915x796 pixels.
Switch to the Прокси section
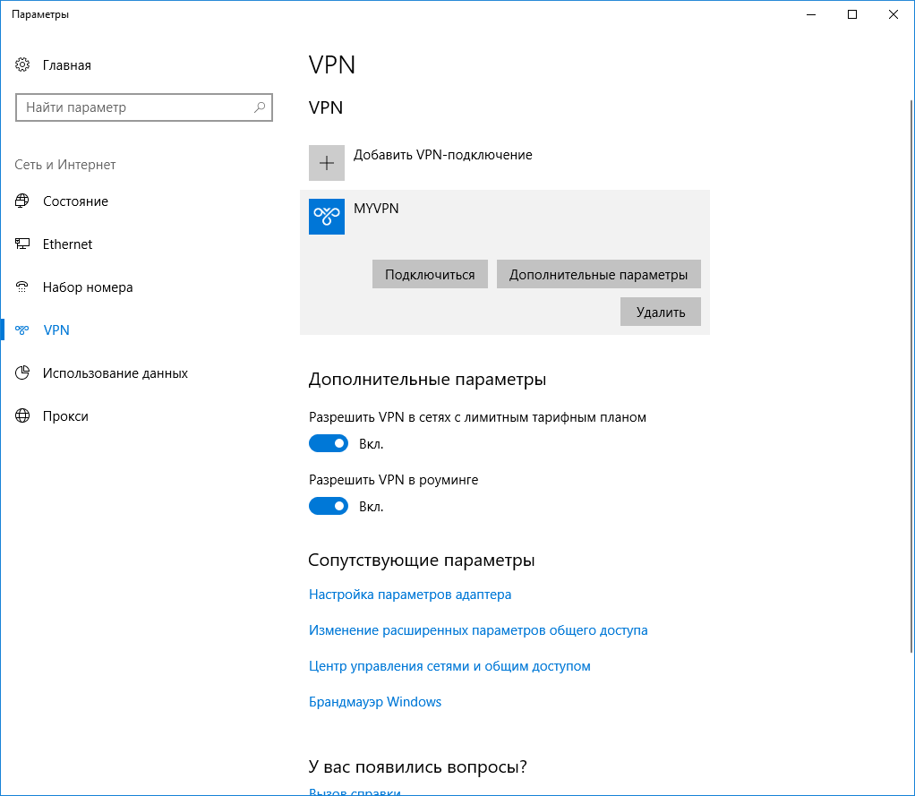click(x=65, y=416)
